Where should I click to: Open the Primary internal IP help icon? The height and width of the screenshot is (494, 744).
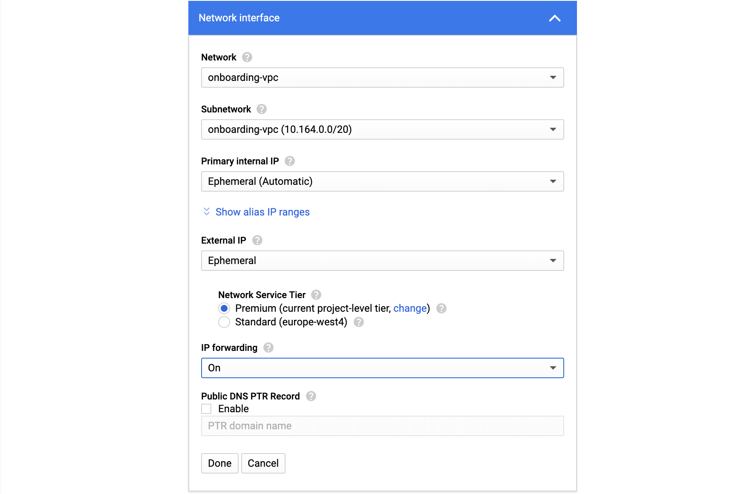289,161
